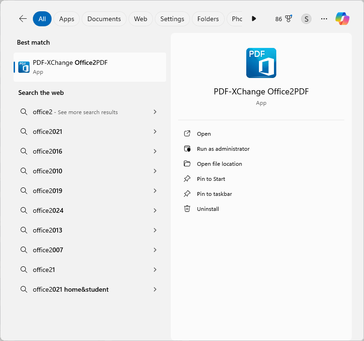The width and height of the screenshot is (364, 341).
Task: Click the search icon beside office2
Action: click(x=23, y=112)
